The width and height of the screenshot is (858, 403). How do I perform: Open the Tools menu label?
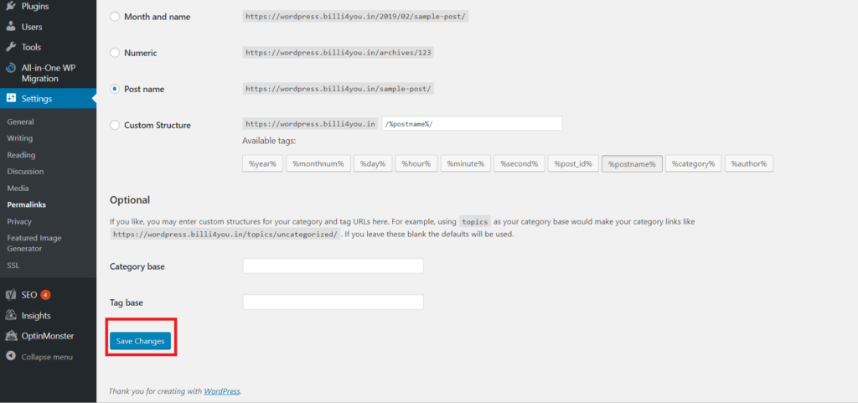[x=31, y=47]
